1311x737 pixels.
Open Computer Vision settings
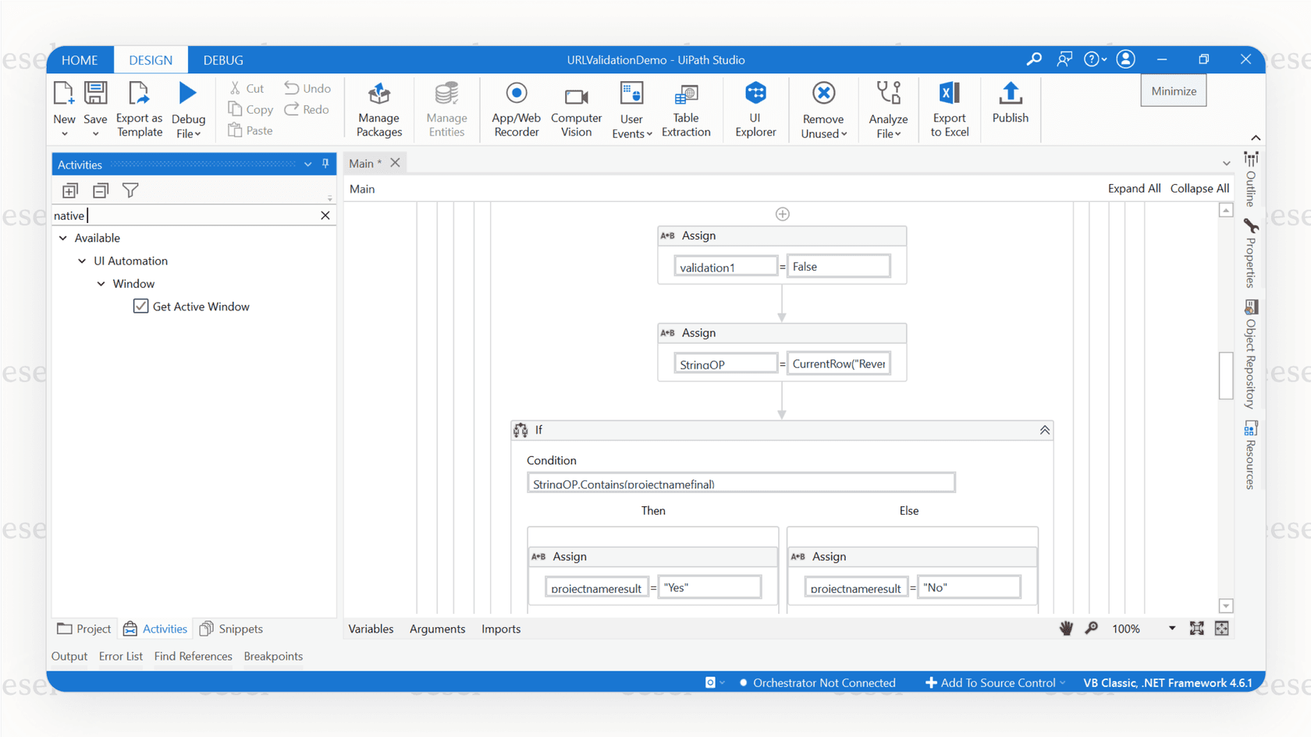(x=575, y=109)
